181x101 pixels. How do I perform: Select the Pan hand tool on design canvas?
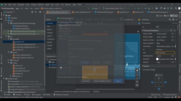coord(137,70)
